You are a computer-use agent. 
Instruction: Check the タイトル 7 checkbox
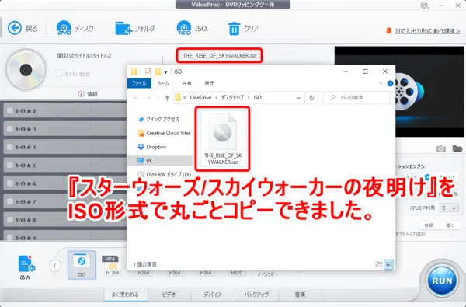tap(10, 201)
